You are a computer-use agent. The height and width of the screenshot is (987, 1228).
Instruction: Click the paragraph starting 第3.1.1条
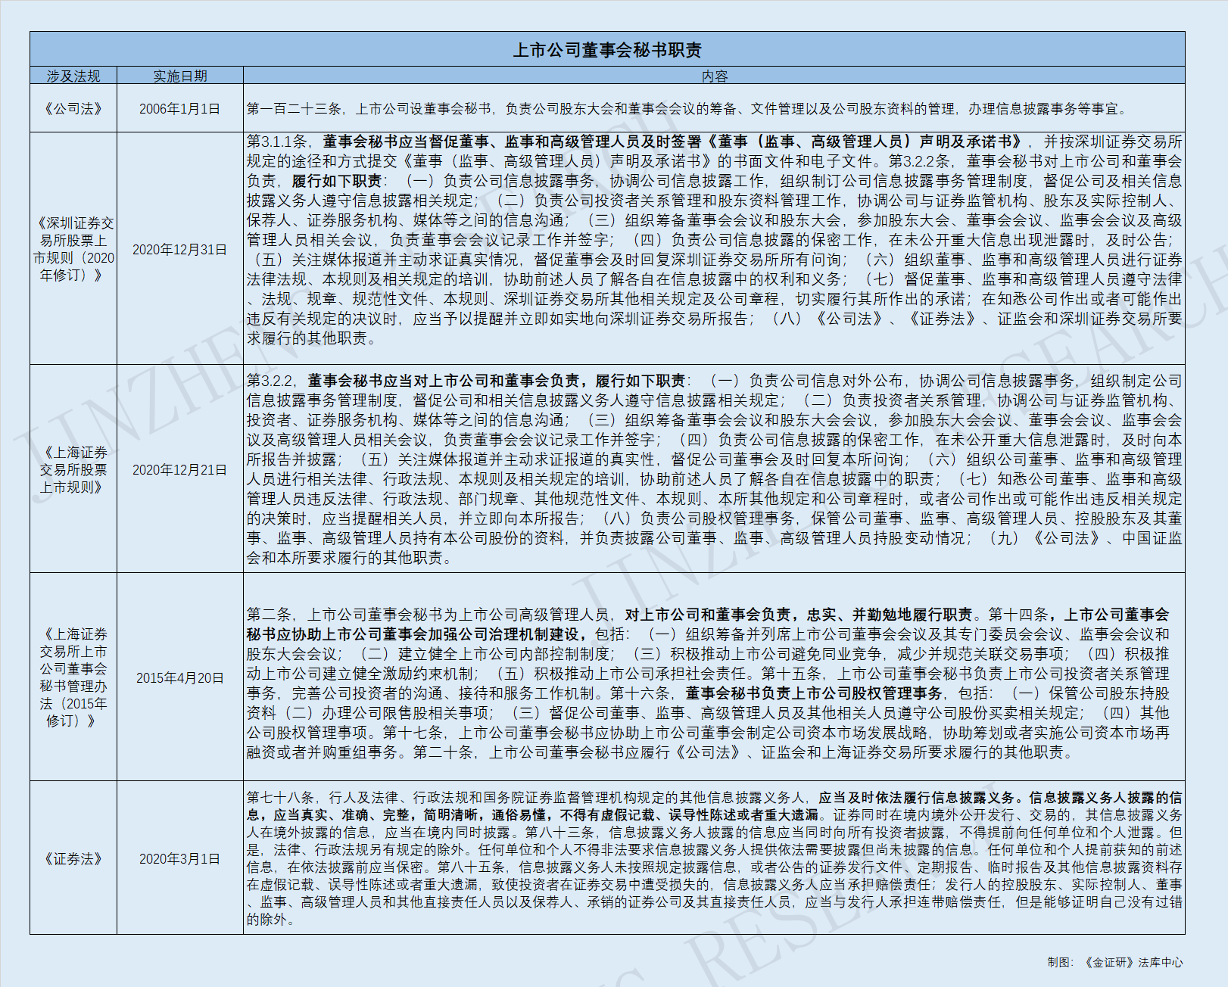click(714, 240)
